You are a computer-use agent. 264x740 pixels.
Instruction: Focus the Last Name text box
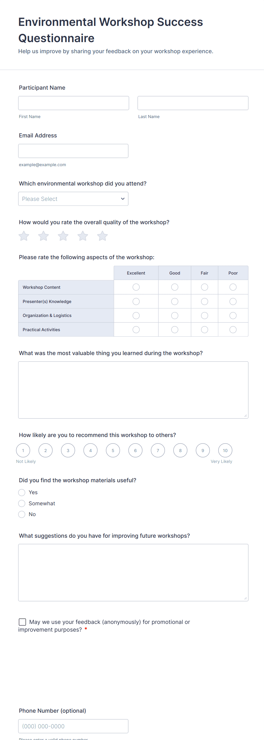[x=193, y=103]
